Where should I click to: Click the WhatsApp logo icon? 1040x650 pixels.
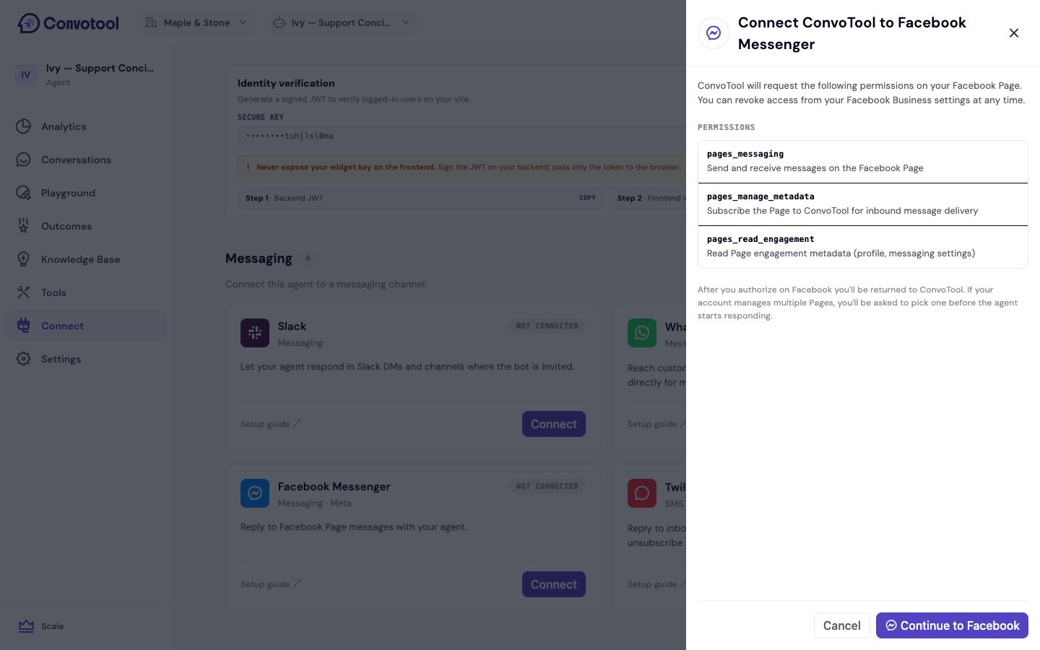pos(642,333)
